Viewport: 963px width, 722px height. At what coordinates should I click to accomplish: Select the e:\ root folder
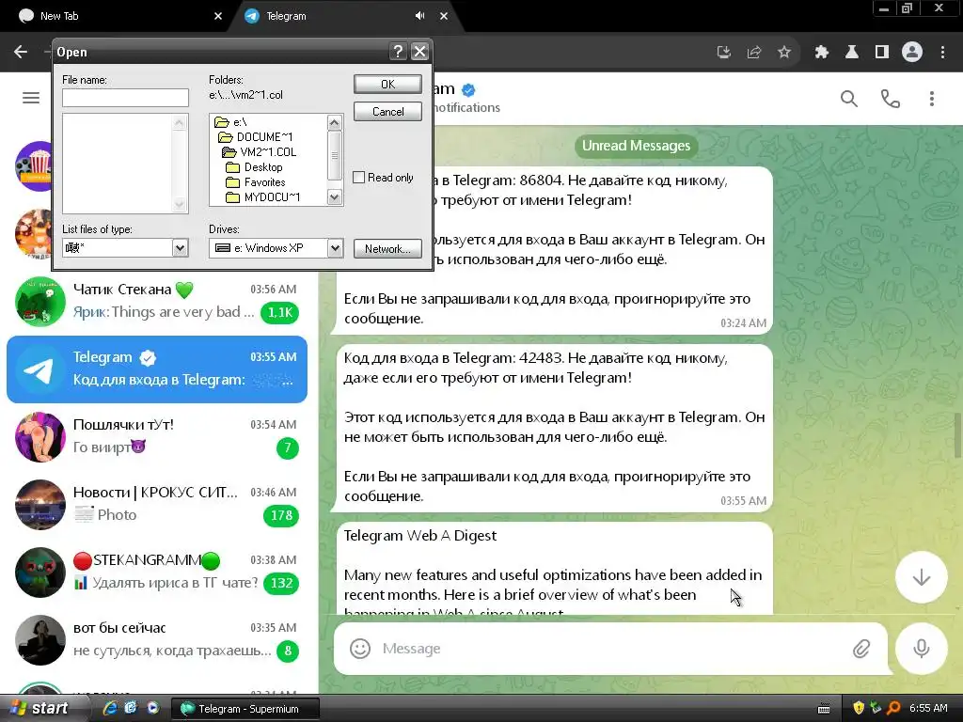click(231, 122)
